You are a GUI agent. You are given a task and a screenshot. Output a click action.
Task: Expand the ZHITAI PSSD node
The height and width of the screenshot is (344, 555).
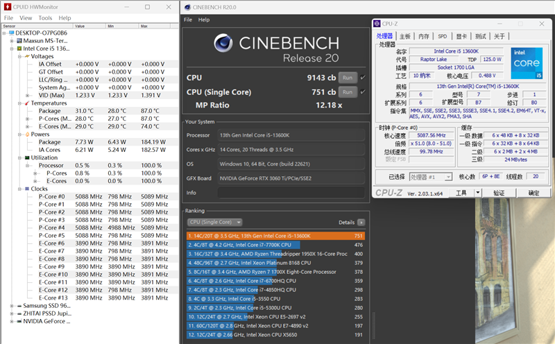tap(12, 313)
